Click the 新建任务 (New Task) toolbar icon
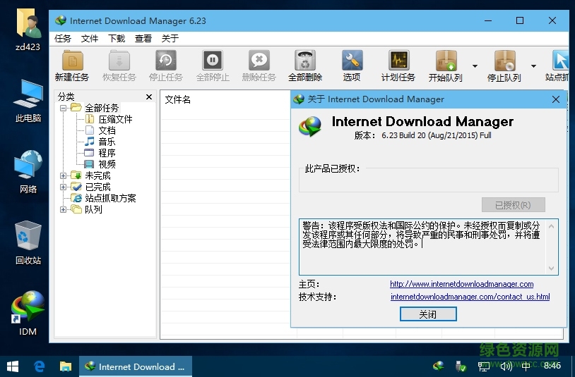This screenshot has height=377, width=575. 72,61
